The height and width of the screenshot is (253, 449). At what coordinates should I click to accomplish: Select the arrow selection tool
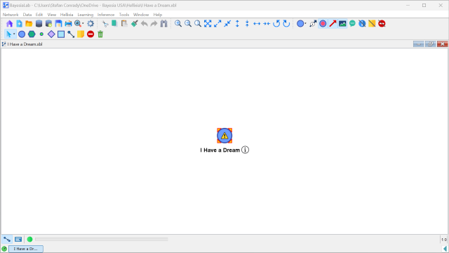point(8,34)
